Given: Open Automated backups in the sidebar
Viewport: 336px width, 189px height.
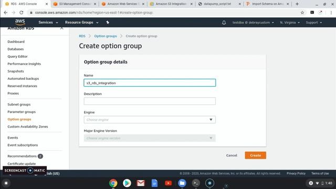Looking at the screenshot, I should [23, 79].
